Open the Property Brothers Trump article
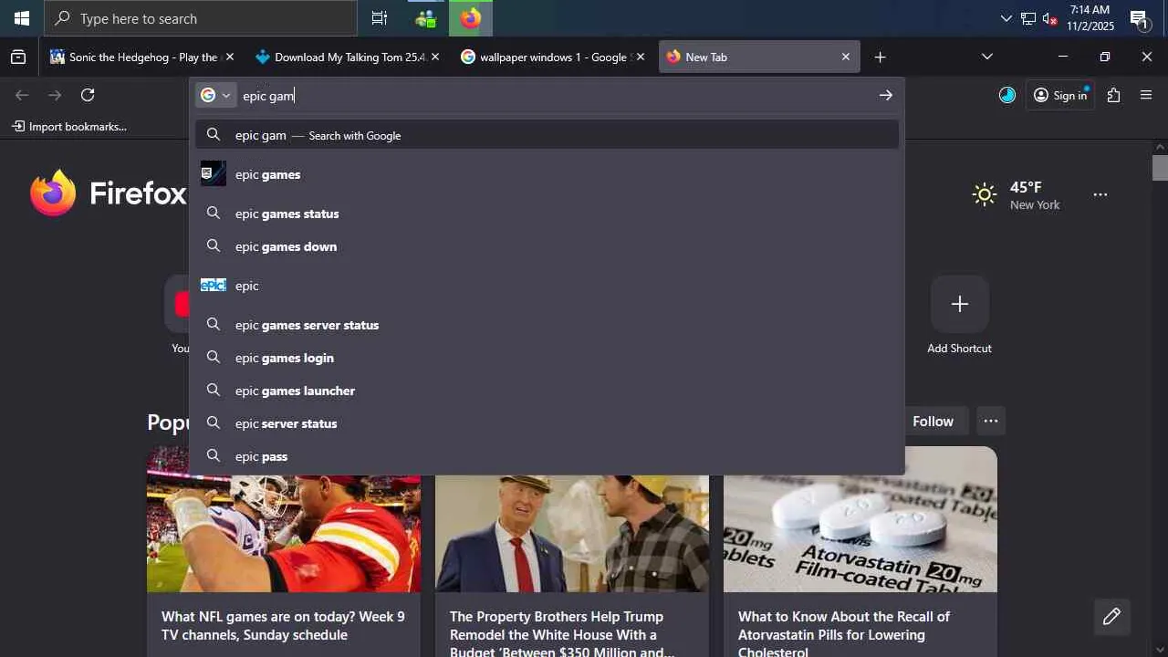The width and height of the screenshot is (1168, 657). point(562,634)
